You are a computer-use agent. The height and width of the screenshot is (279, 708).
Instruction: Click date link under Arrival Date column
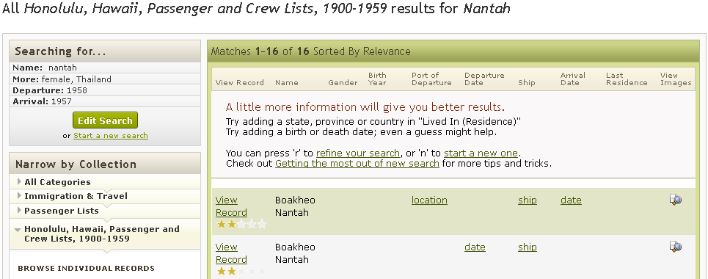tap(572, 200)
